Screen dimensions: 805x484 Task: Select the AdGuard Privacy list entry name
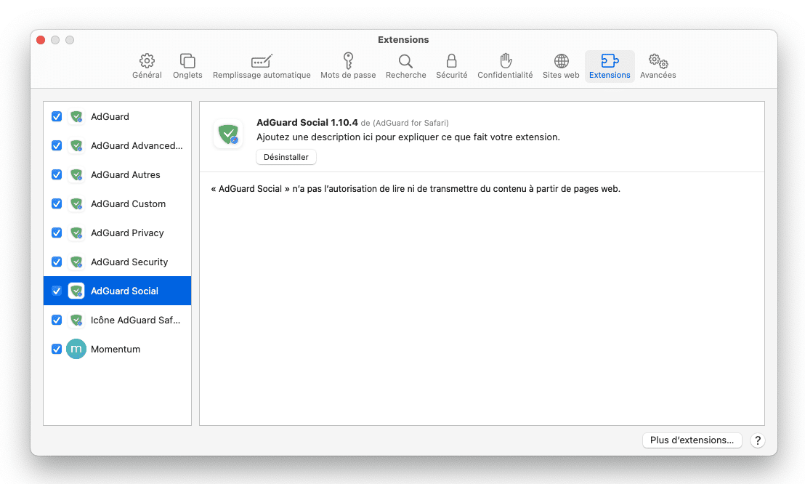pos(127,233)
